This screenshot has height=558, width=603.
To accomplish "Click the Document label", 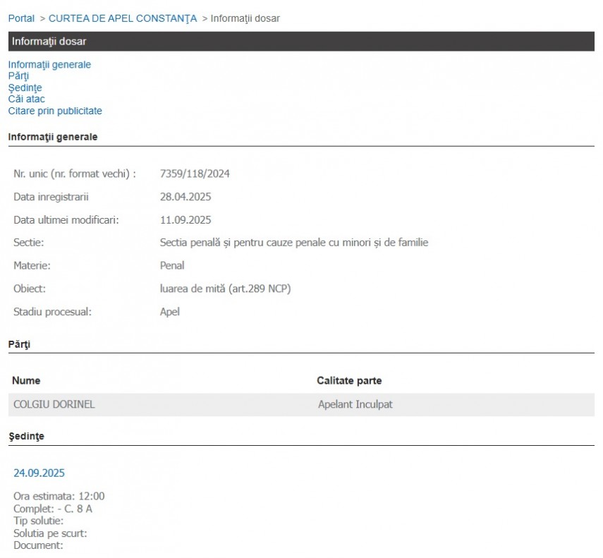I will 38,546.
